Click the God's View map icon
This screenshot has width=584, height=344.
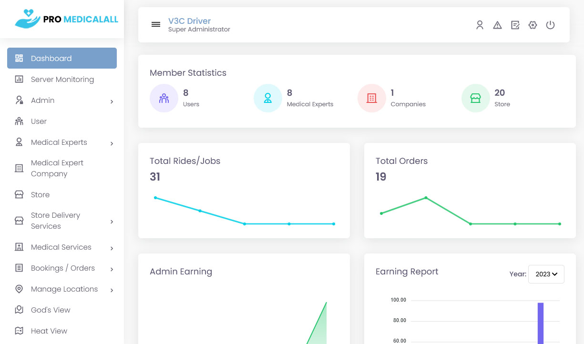[x=19, y=310]
